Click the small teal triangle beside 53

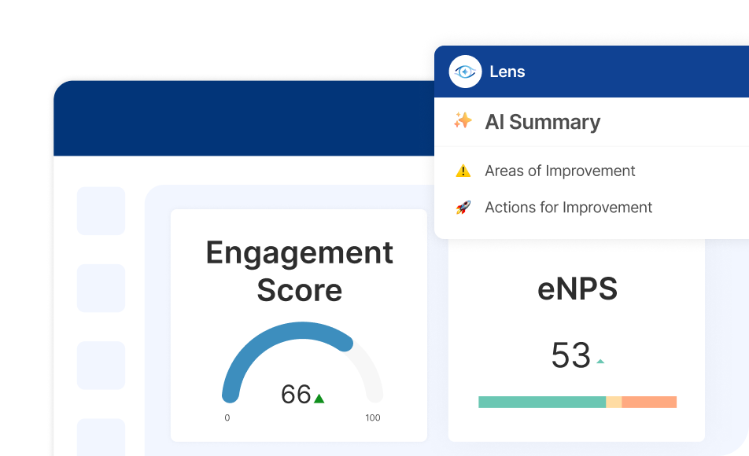click(600, 362)
